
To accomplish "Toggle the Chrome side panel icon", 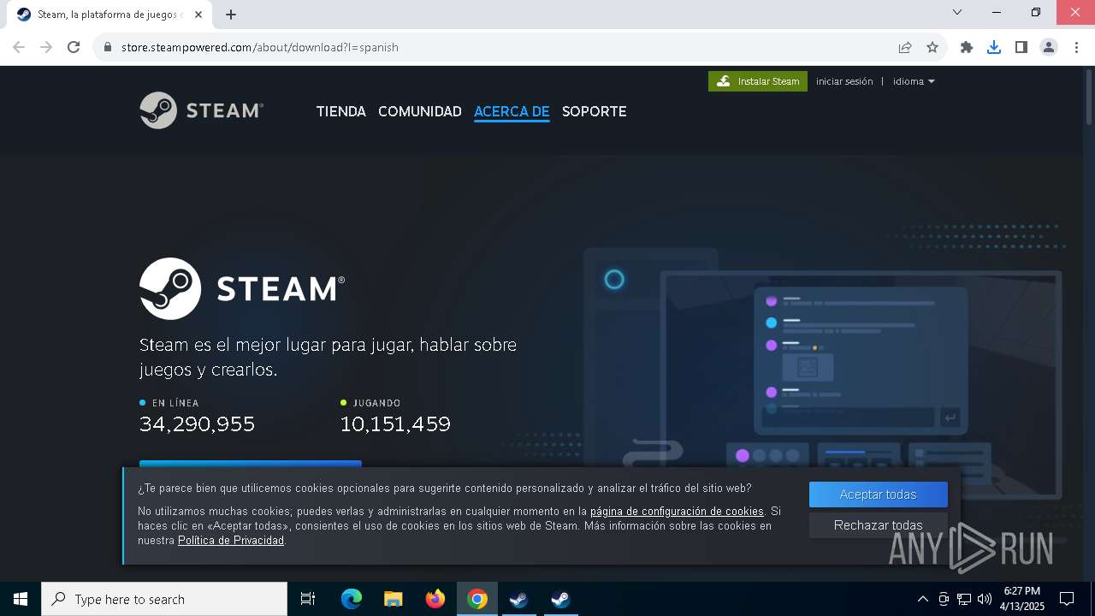I will tap(1021, 47).
